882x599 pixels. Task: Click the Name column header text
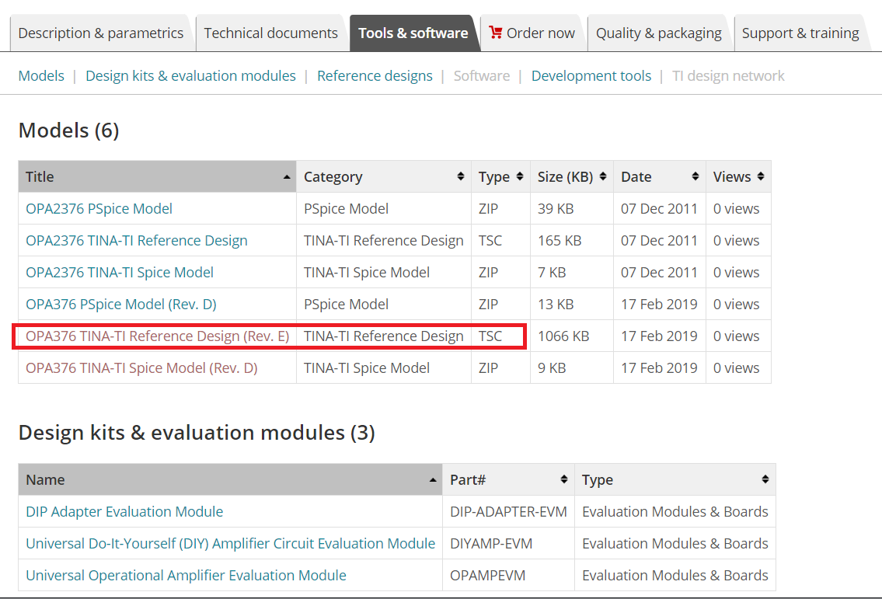point(46,480)
